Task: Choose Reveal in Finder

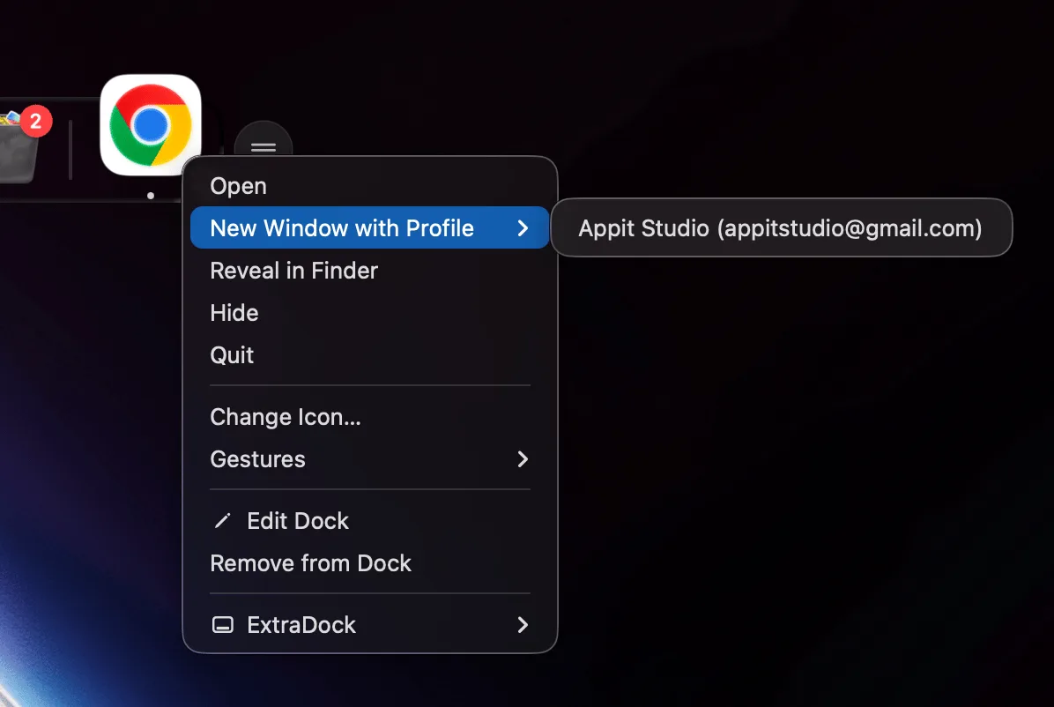Action: 370,271
